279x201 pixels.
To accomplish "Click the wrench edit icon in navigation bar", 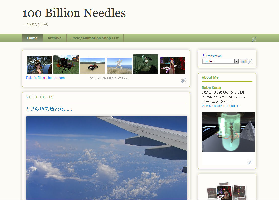I will pyautogui.click(x=254, y=39).
